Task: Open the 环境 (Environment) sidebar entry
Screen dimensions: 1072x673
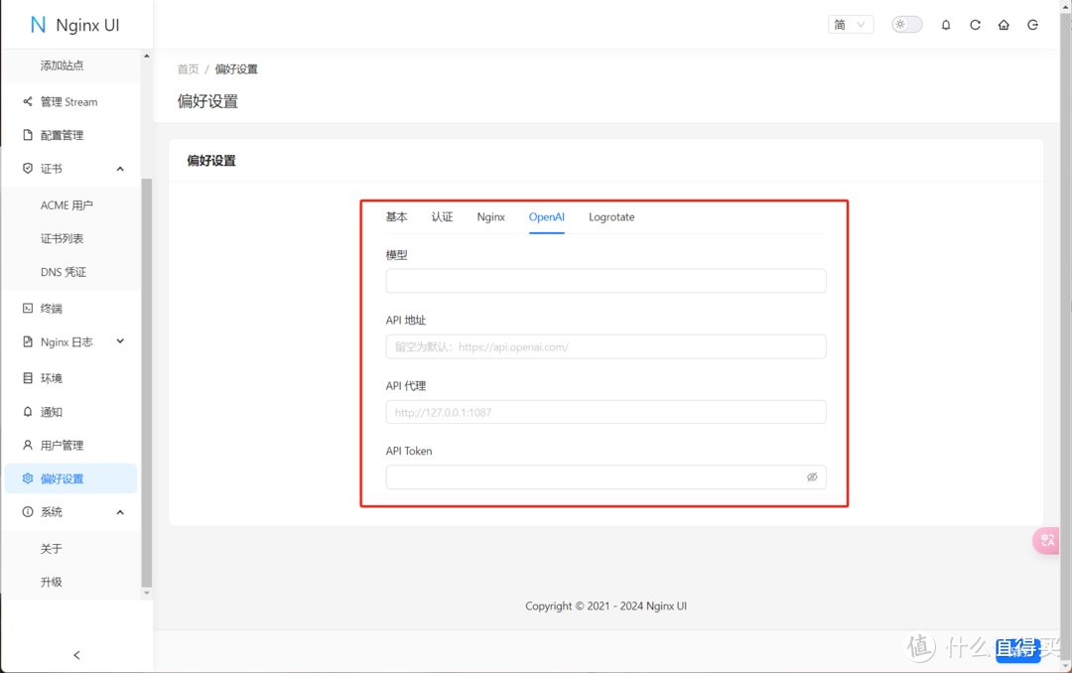Action: click(x=55, y=377)
